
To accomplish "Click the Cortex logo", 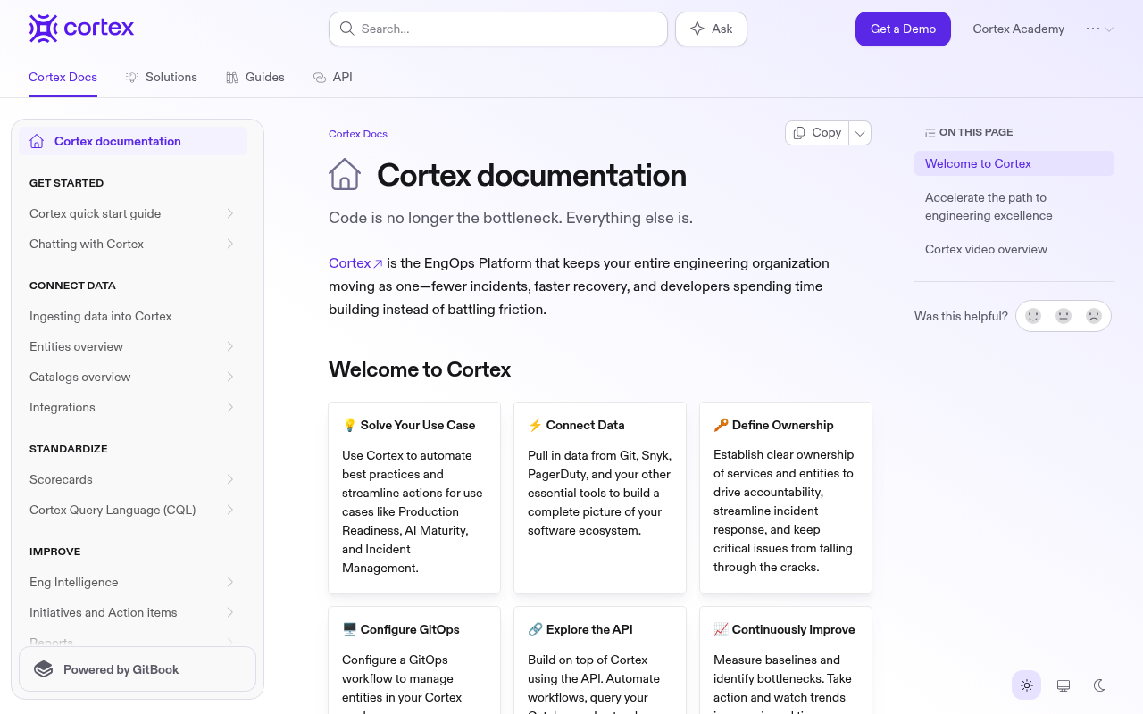I will pyautogui.click(x=81, y=29).
